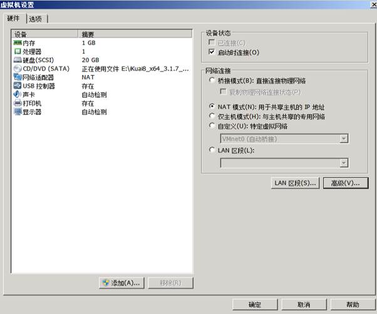Viewport: 377px width, 314px height.
Task: Click the 显示器 display icon
Action: [x=18, y=112]
